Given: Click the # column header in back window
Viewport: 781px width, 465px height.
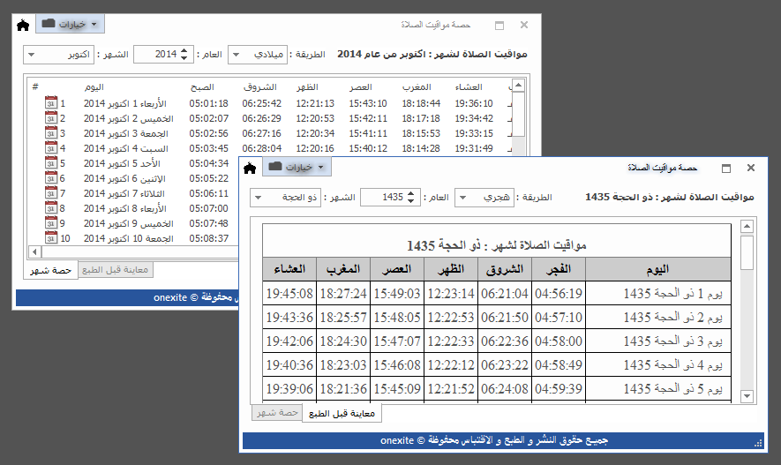Looking at the screenshot, I should point(35,87).
